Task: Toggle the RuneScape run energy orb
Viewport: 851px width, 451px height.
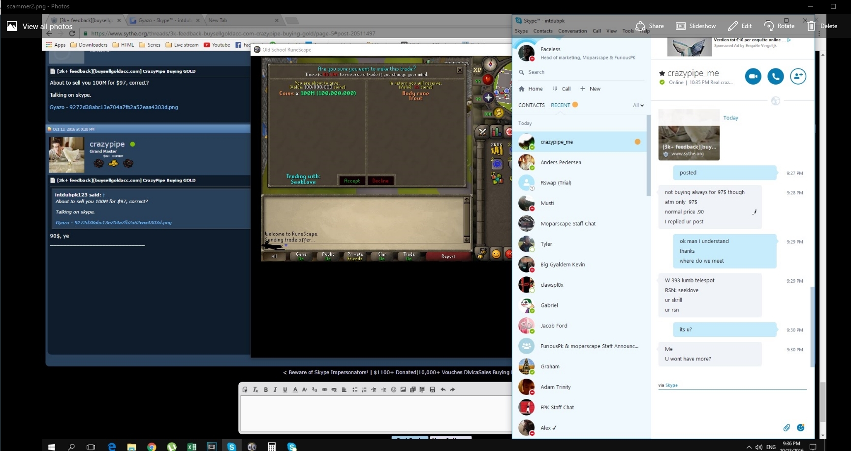Action: pyautogui.click(x=498, y=113)
